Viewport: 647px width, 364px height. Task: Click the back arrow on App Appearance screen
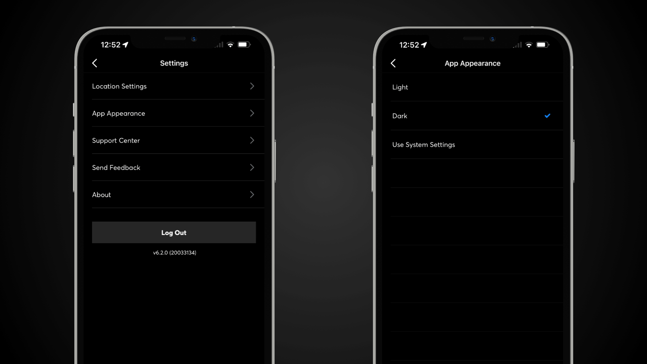click(394, 63)
